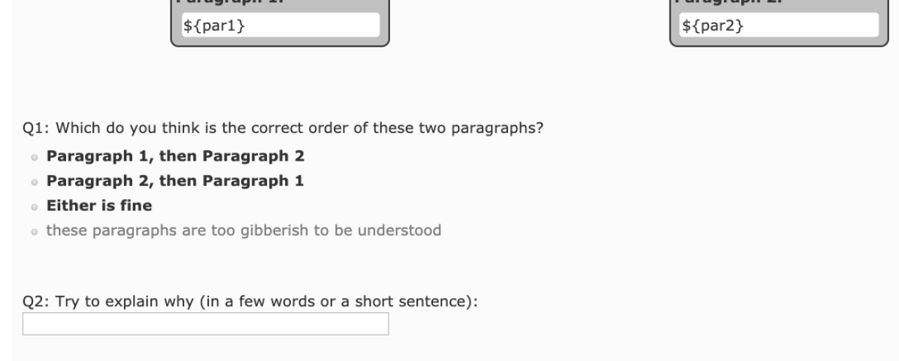Select the 'Paragraph 2, then Paragraph 1' radio button

pyautogui.click(x=35, y=182)
